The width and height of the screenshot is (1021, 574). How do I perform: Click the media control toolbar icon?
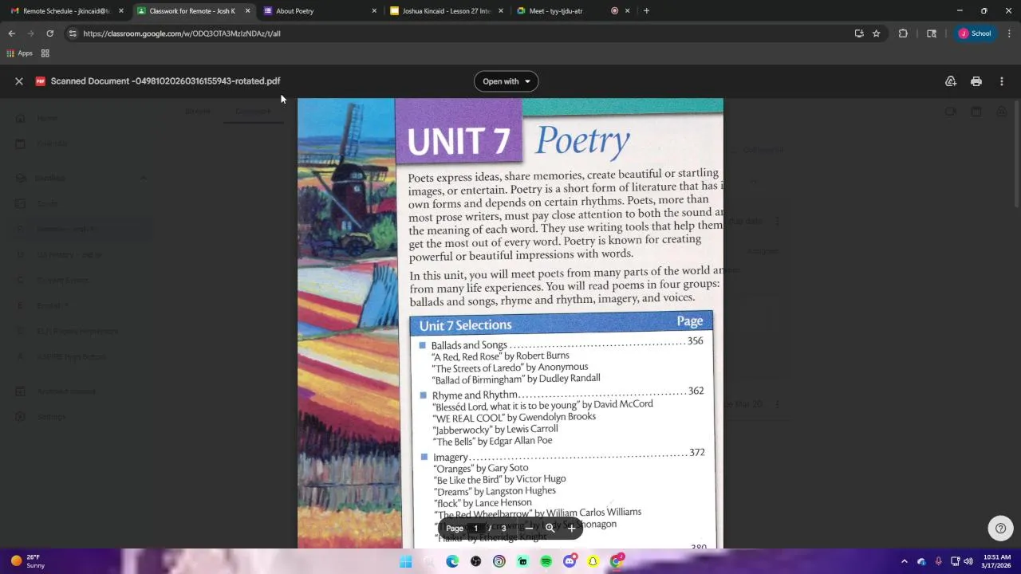[x=931, y=33]
